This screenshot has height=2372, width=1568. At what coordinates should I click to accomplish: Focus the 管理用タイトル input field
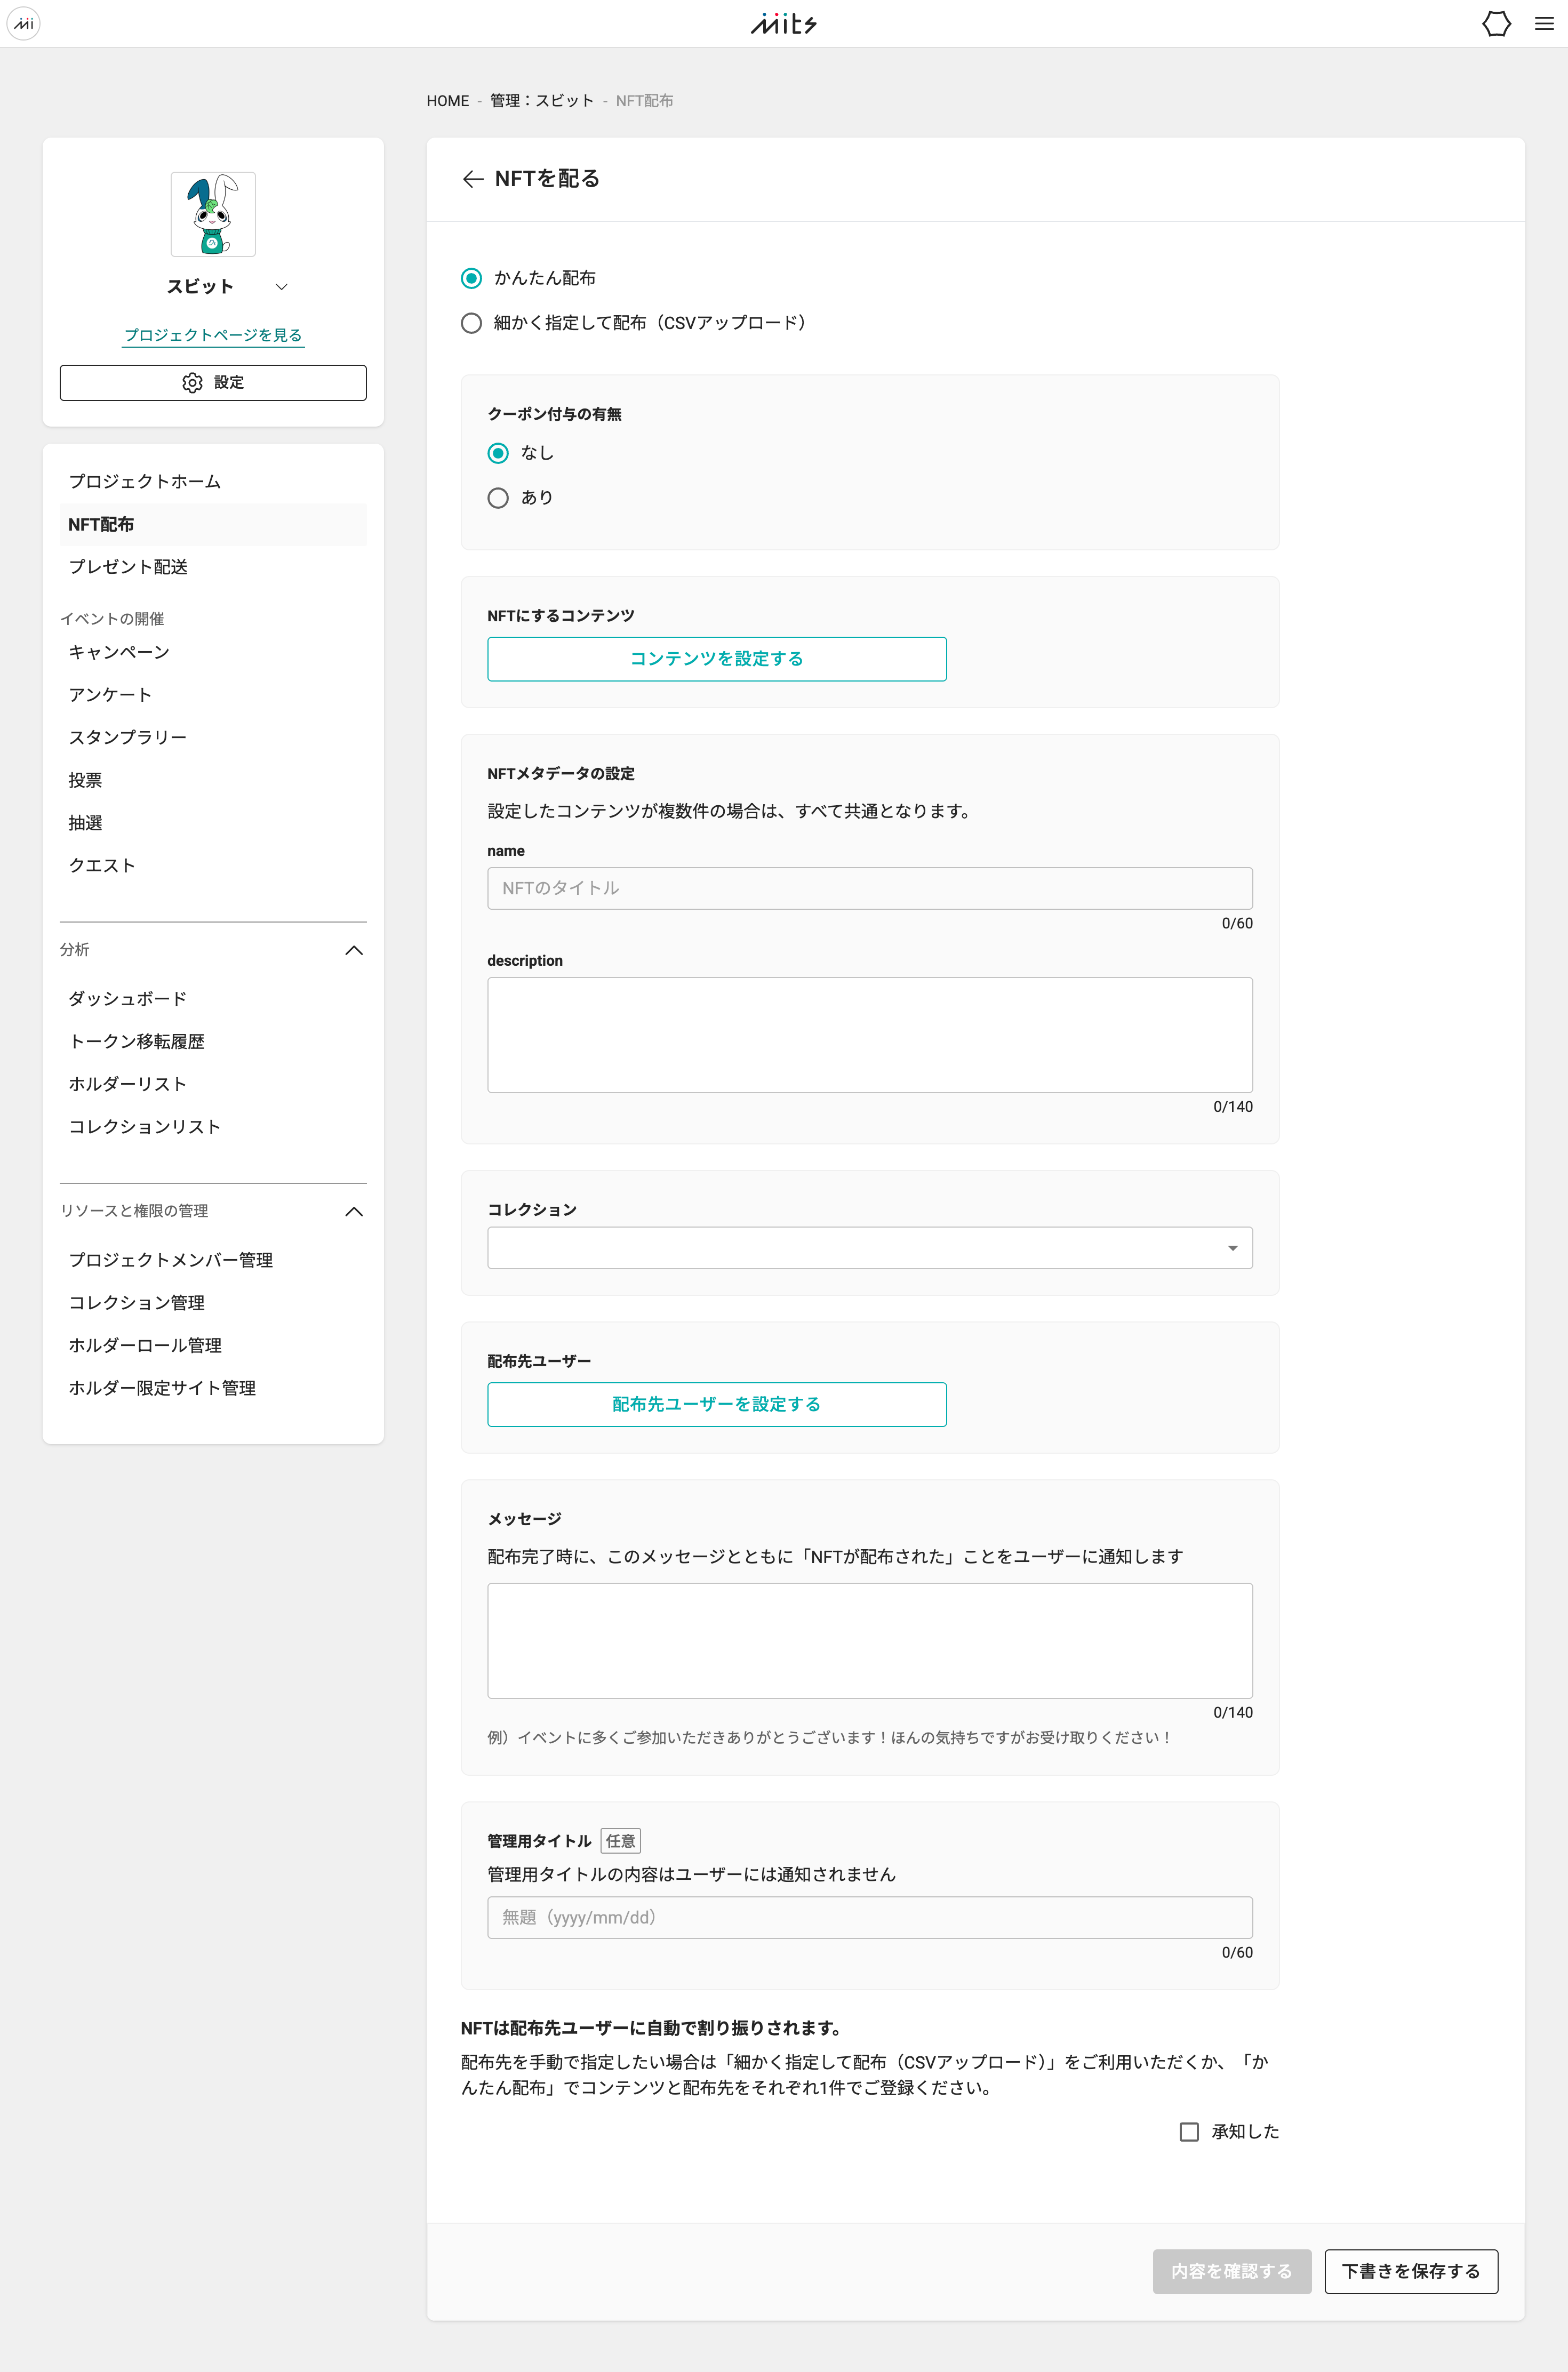(x=870, y=1917)
